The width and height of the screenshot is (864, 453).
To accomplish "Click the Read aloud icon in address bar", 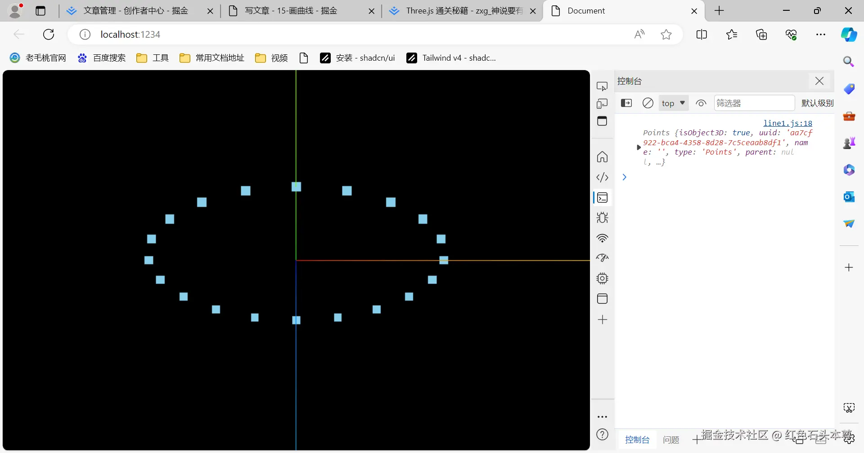I will 639,35.
